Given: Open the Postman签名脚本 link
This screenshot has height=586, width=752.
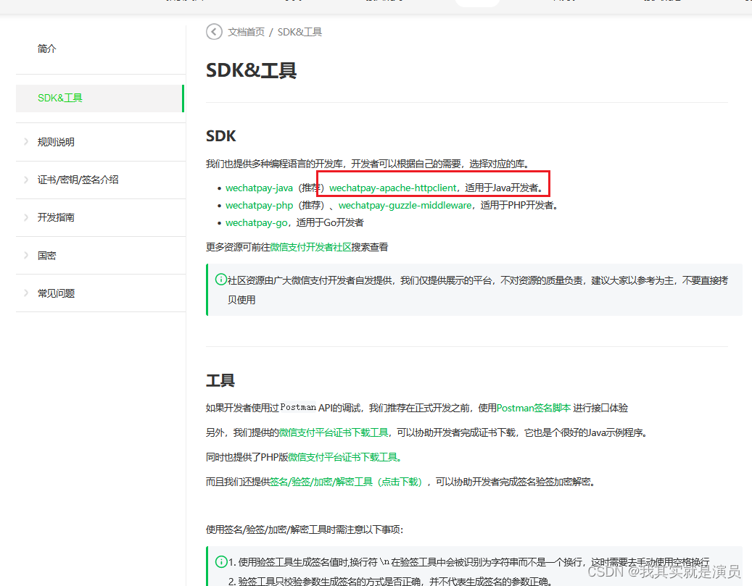Looking at the screenshot, I should (x=534, y=408).
